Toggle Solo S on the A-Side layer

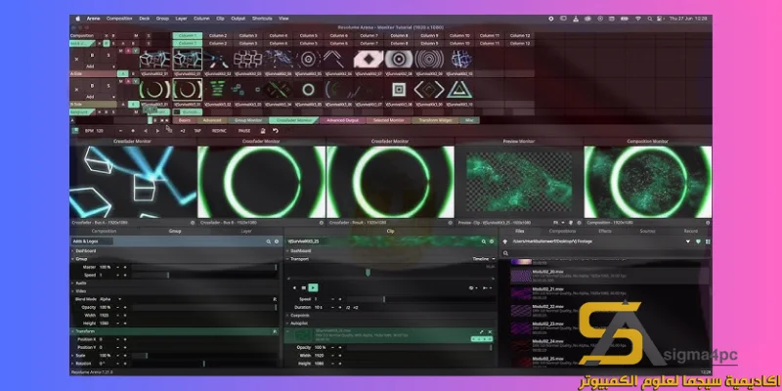pos(109,56)
